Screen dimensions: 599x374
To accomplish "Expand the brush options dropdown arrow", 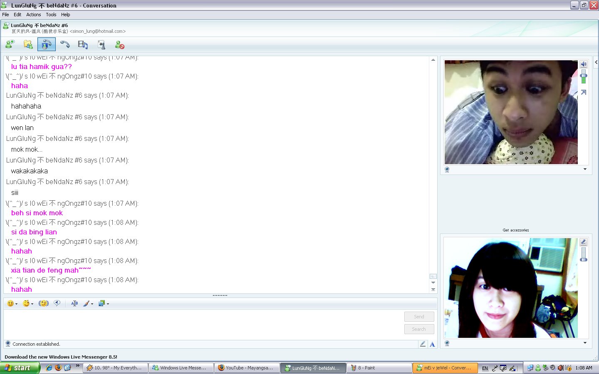I will point(92,304).
